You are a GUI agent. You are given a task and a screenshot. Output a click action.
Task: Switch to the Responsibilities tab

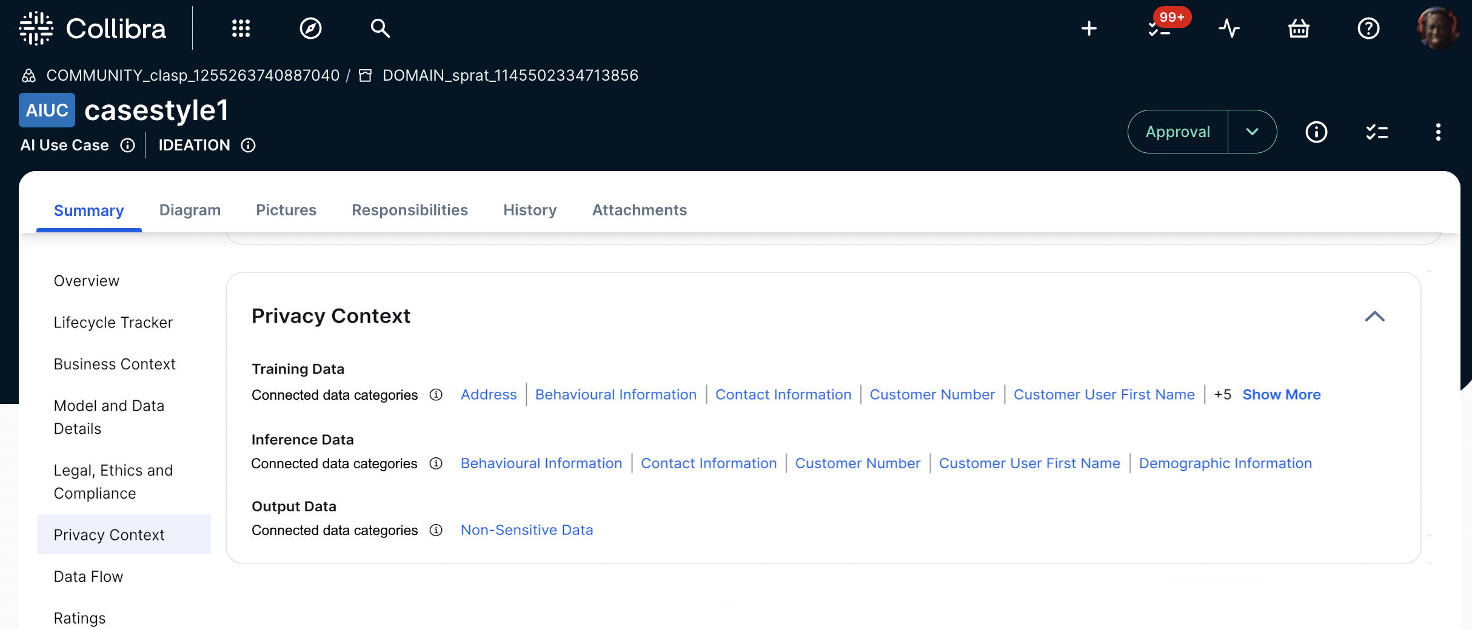410,210
